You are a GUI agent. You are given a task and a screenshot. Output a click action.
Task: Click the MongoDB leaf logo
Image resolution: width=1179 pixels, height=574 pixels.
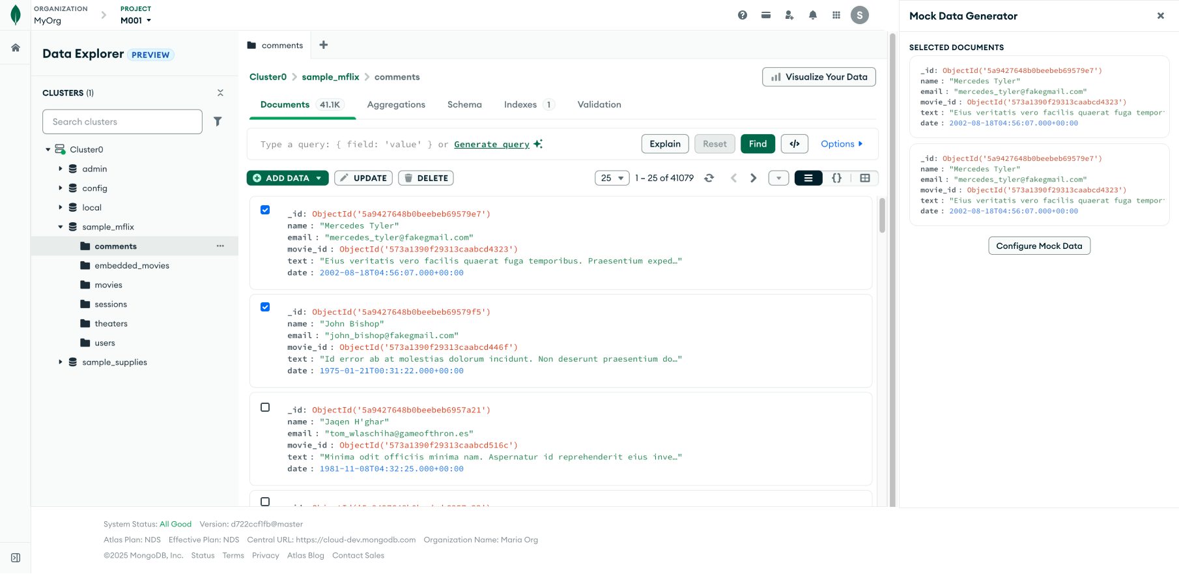click(16, 15)
